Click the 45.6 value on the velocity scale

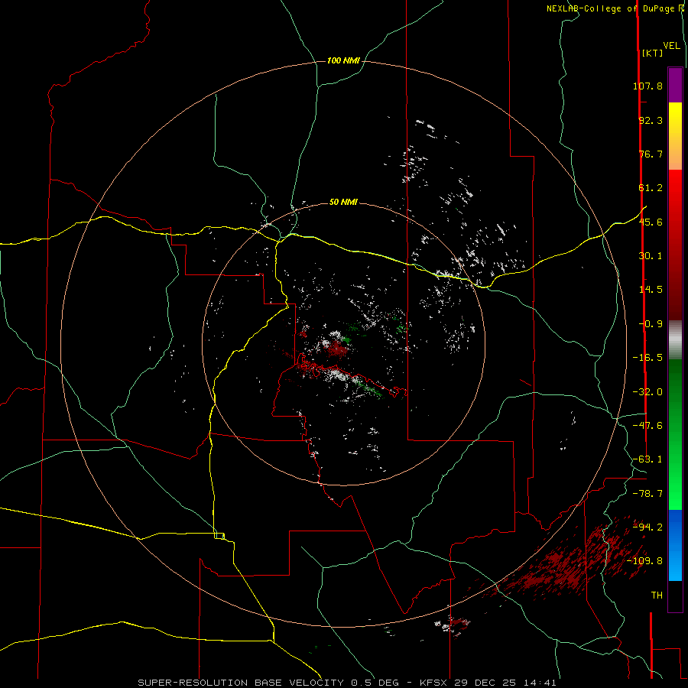651,222
